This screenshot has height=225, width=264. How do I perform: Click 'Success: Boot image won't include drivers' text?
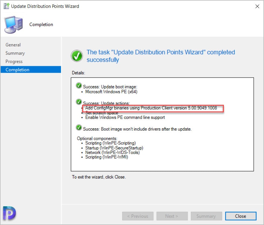(137, 129)
